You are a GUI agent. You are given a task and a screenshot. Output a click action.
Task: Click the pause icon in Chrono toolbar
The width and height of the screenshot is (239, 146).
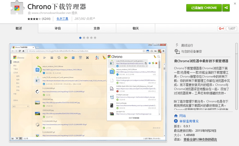(52, 57)
